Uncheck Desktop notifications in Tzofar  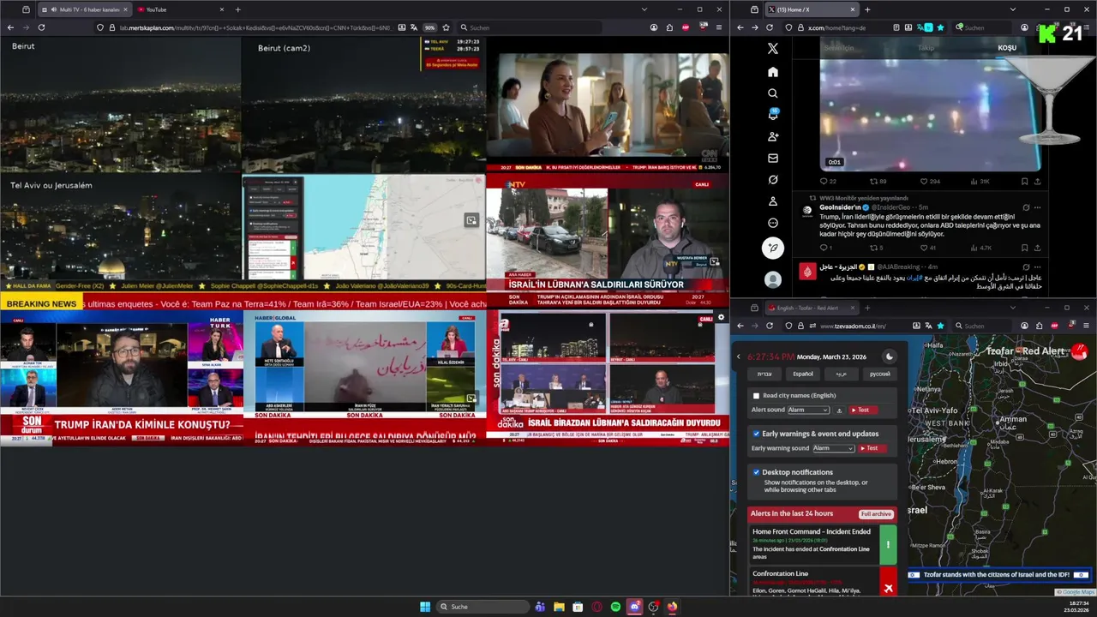tap(756, 472)
